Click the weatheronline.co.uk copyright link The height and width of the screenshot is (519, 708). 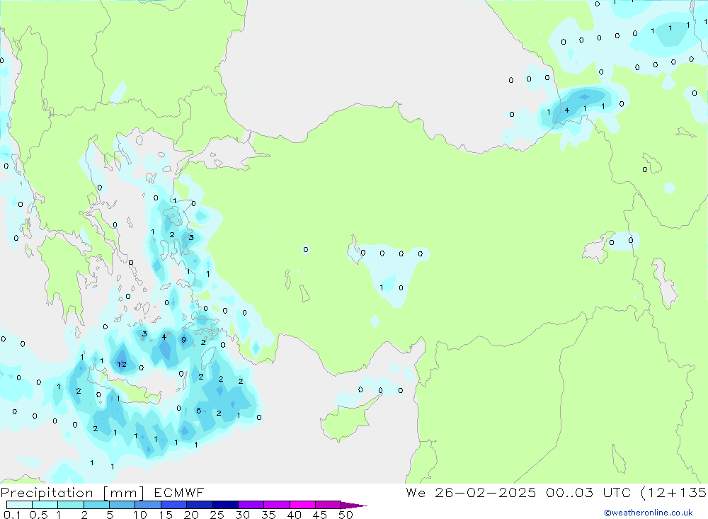click(x=648, y=513)
